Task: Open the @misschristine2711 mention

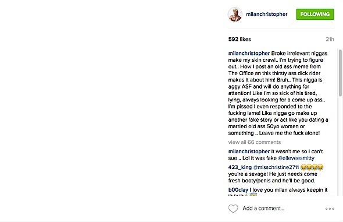Action: point(276,167)
